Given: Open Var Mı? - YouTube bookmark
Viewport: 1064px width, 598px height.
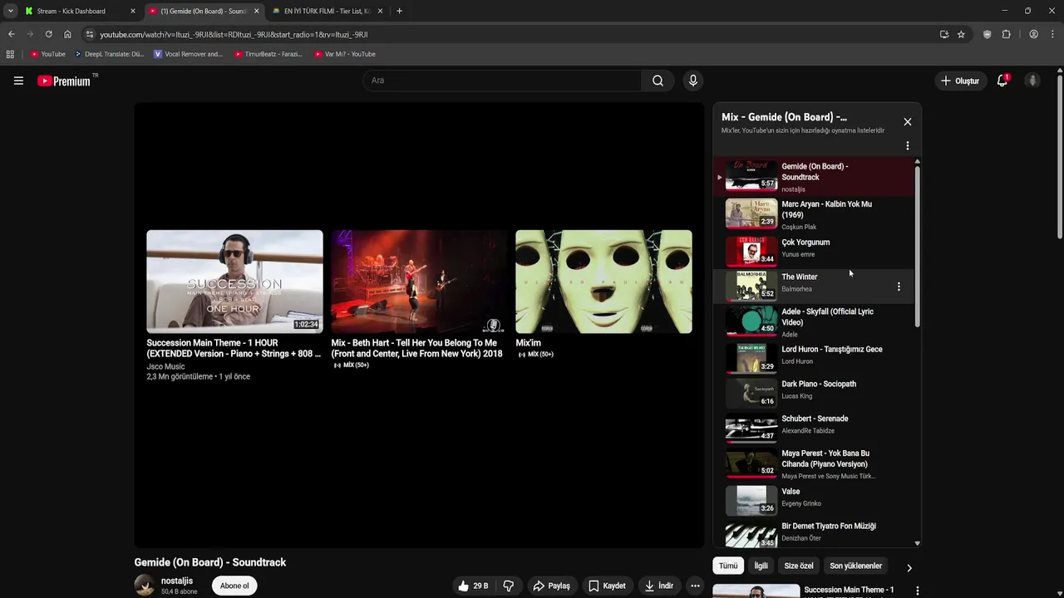Looking at the screenshot, I should click(x=345, y=54).
